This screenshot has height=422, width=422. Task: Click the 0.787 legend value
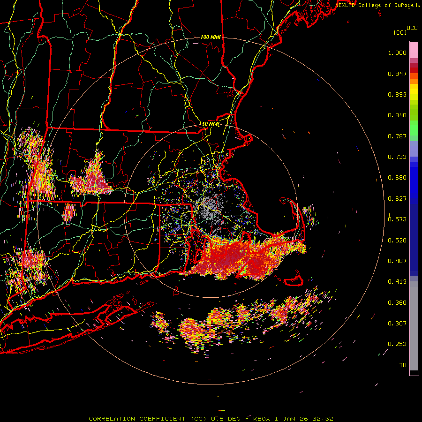pyautogui.click(x=397, y=136)
